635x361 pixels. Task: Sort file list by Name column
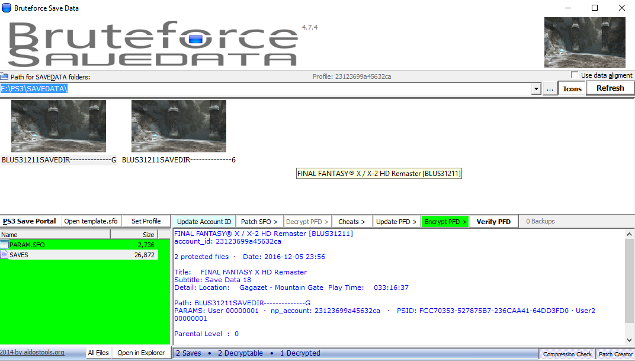coord(55,235)
